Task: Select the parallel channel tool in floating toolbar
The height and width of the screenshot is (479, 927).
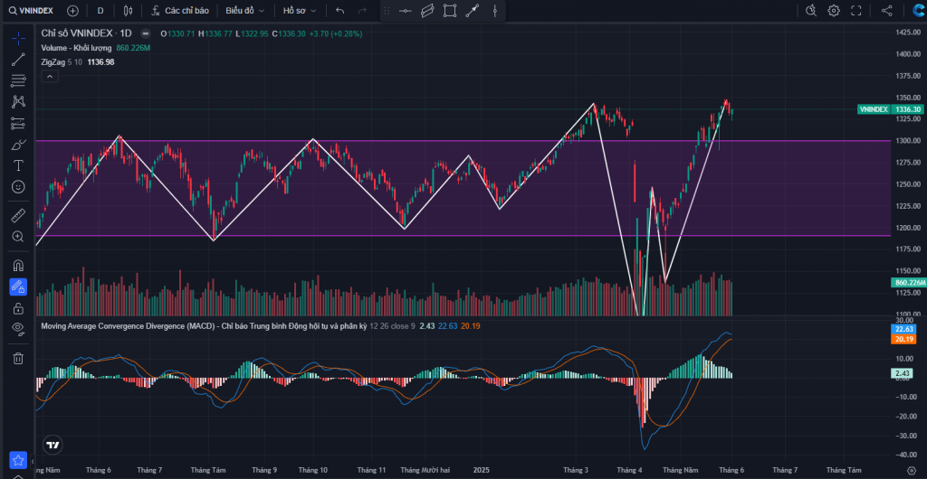Action: point(427,11)
